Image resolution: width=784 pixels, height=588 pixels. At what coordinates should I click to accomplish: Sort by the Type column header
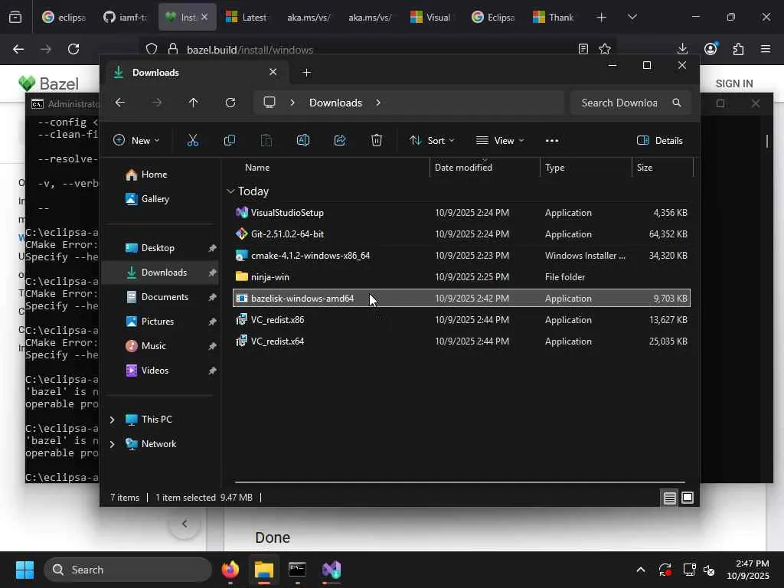(586, 168)
